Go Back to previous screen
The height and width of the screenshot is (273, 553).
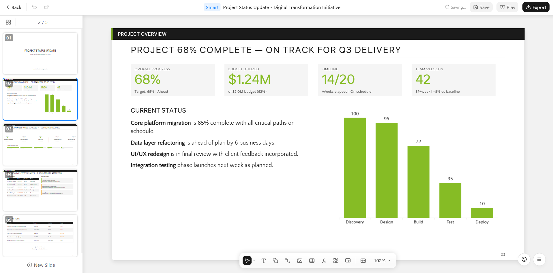14,7
